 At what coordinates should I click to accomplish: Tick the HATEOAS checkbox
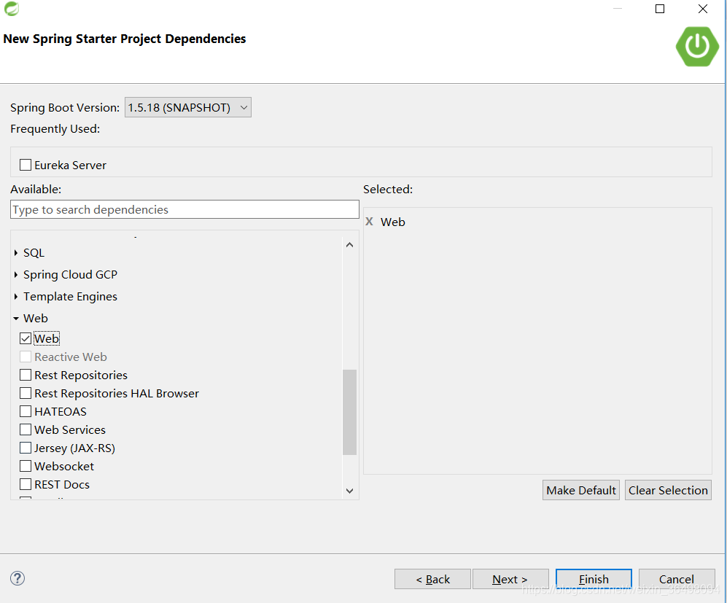(x=26, y=411)
